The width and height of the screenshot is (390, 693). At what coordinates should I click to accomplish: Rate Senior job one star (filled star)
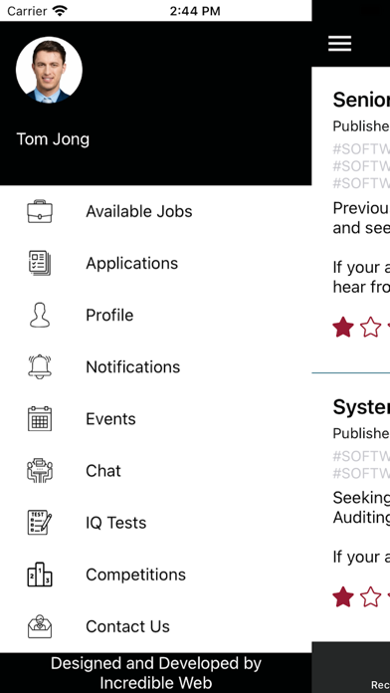point(343,328)
